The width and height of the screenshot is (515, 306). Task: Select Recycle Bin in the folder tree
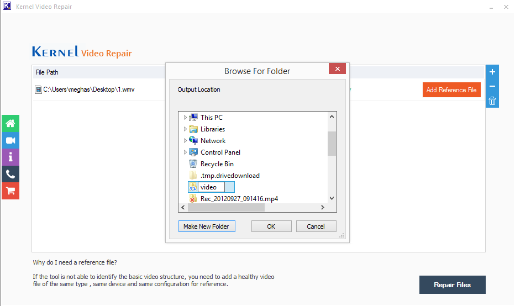click(x=217, y=164)
